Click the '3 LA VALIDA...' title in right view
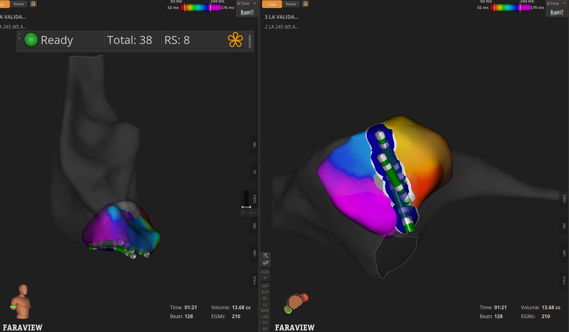The image size is (569, 332). coord(282,17)
